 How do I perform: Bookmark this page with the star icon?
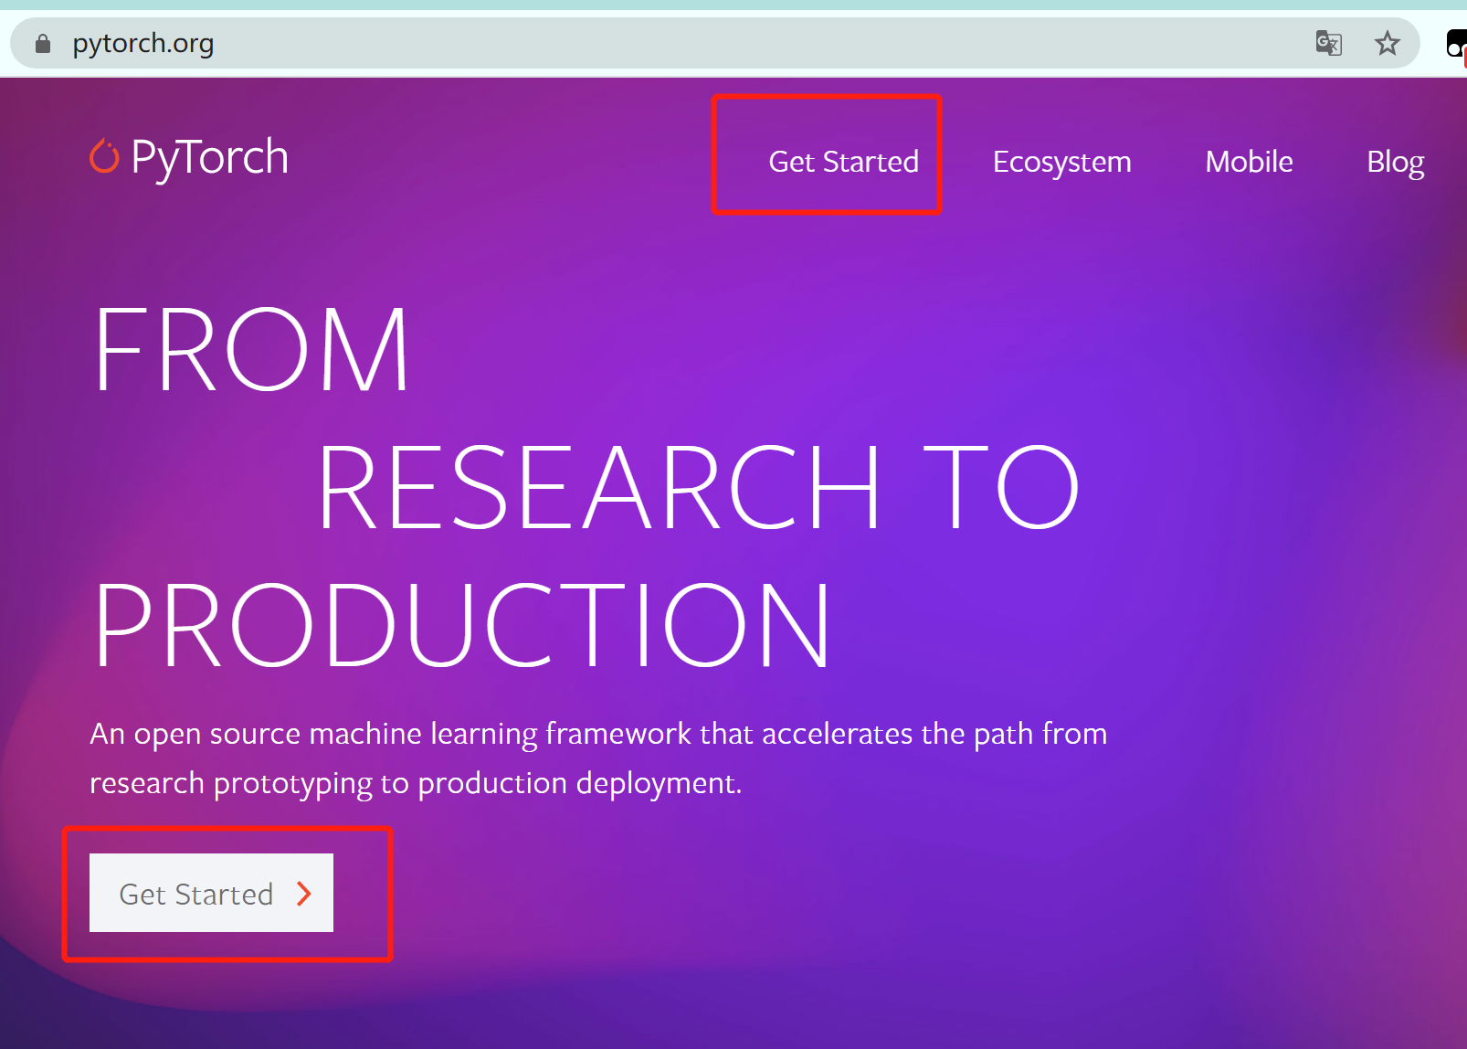point(1387,43)
